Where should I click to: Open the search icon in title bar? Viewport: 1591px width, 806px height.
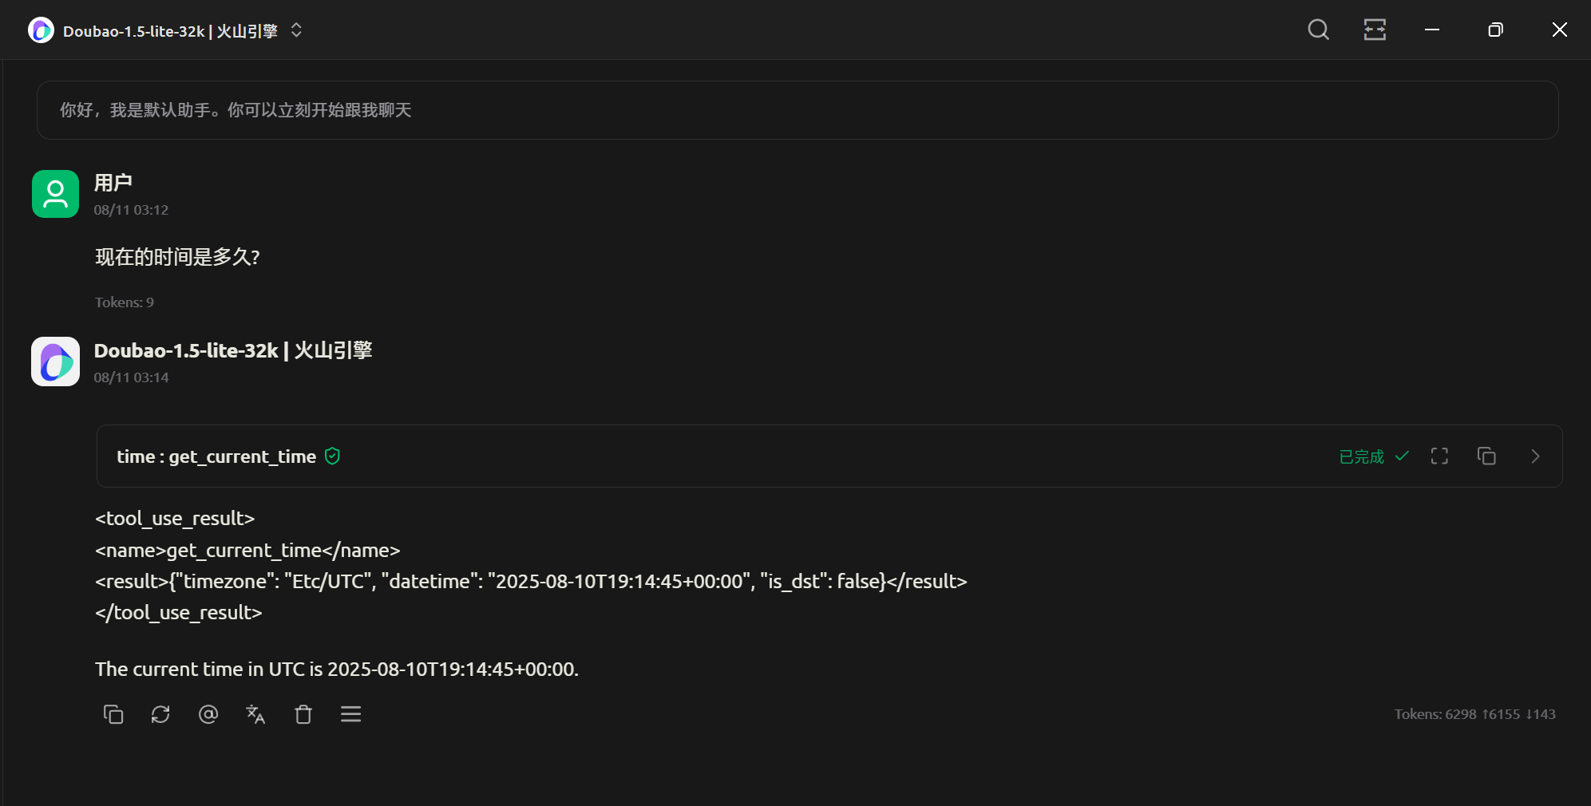1318,30
